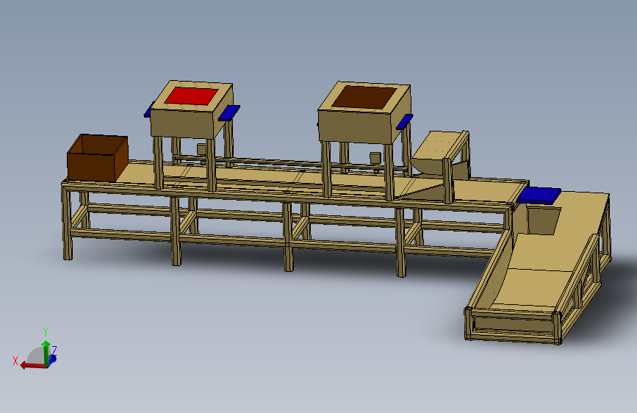This screenshot has width=637, height=413.
Task: Select small motor under the right hopper
Action: click(375, 158)
